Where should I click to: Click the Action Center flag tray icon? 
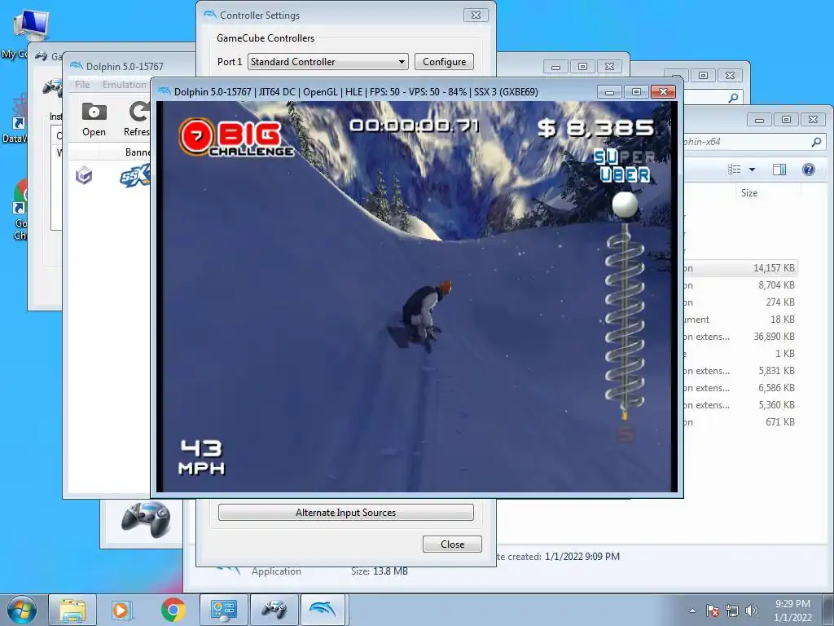(713, 611)
